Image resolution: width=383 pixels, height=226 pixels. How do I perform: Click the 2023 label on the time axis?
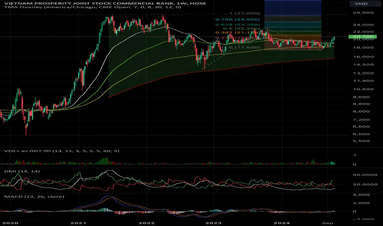[213, 223]
